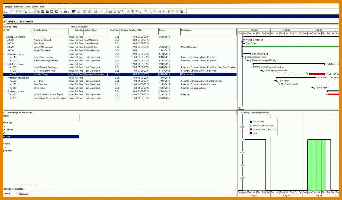Click the Aug 09 timescale header
The image size is (342, 200).
click(x=286, y=30)
